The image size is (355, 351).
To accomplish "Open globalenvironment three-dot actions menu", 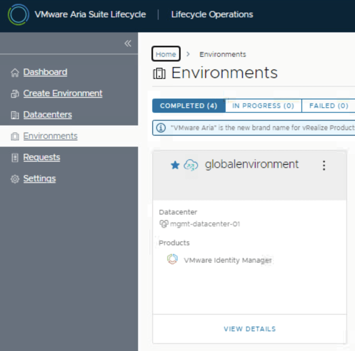I will point(324,165).
